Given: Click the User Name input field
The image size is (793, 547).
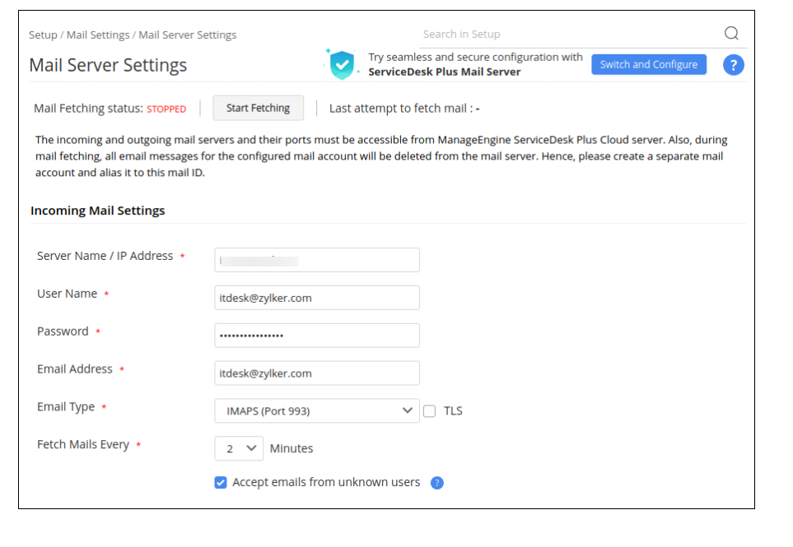Looking at the screenshot, I should click(317, 298).
